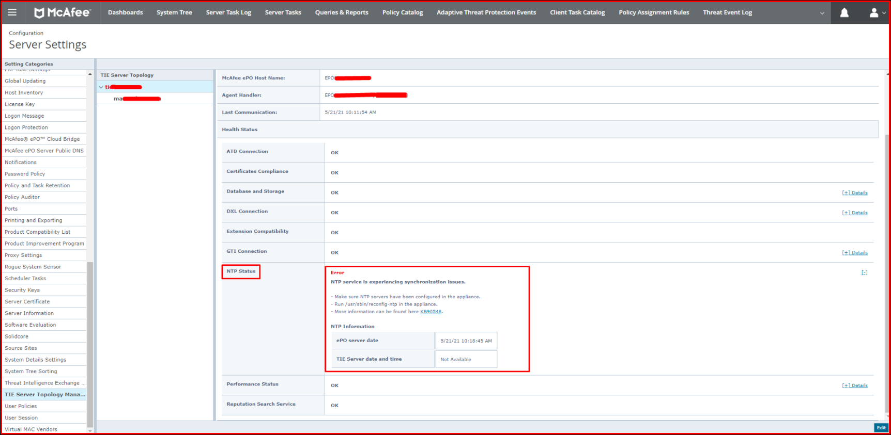Select Global Updating category
The image size is (891, 435).
tap(44, 81)
